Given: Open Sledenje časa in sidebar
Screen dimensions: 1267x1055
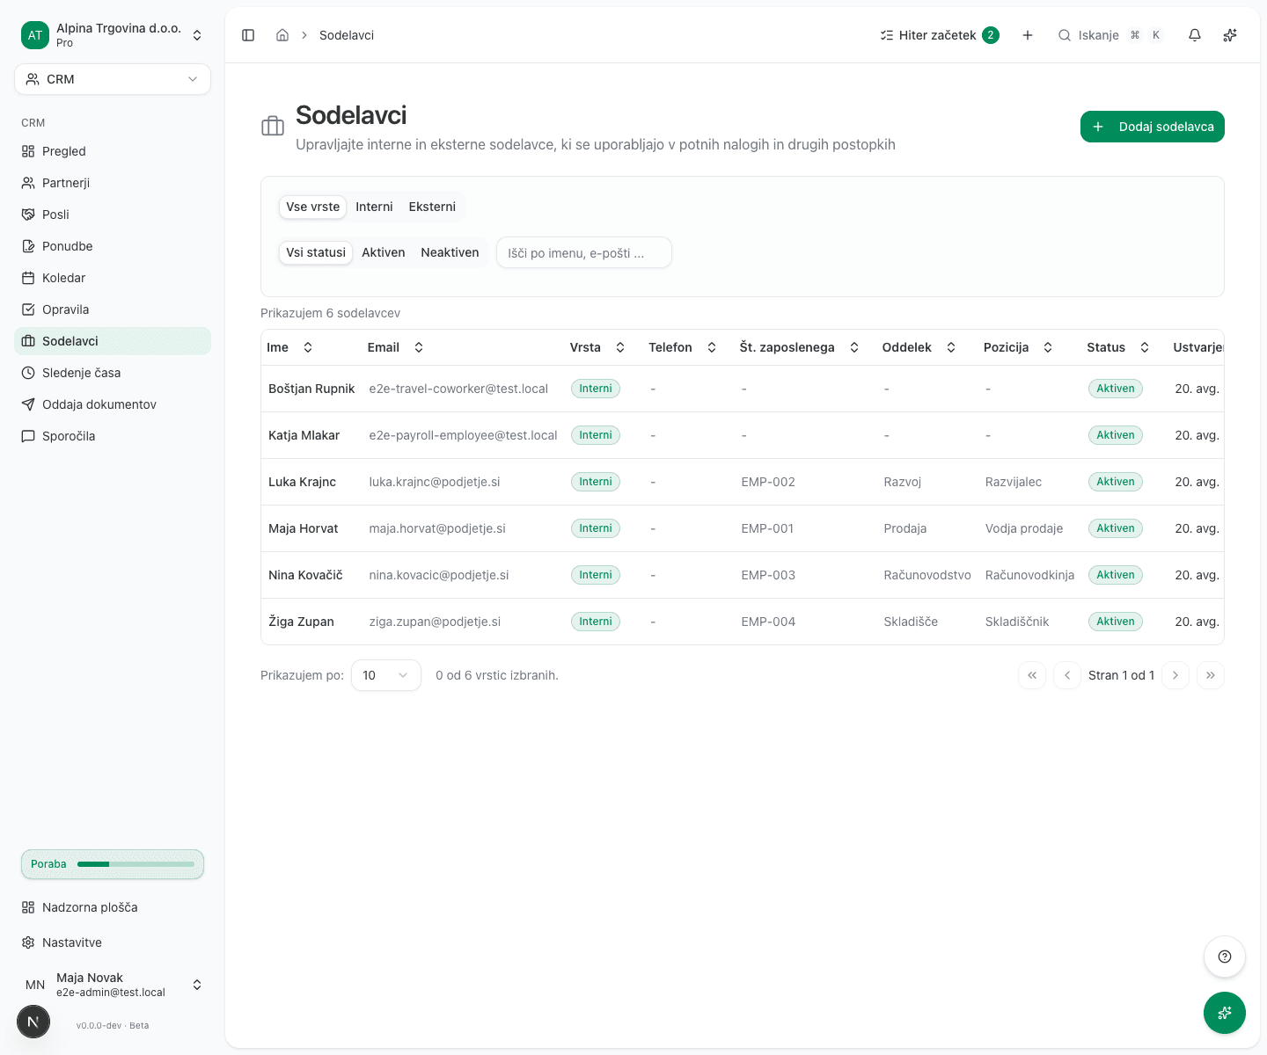Looking at the screenshot, I should [x=113, y=373].
